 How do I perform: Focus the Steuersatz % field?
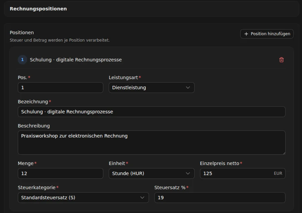coord(220,198)
